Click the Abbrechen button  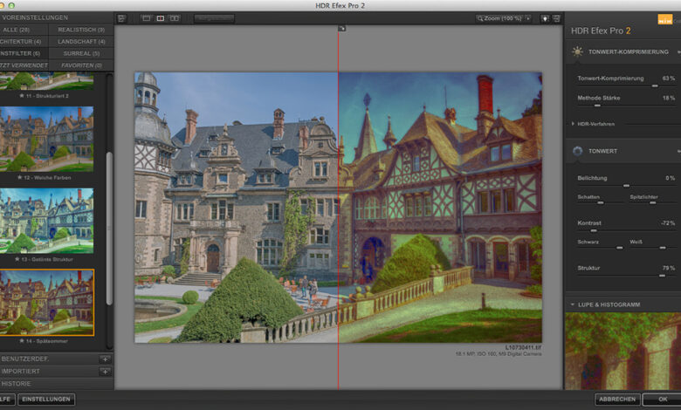pos(617,400)
